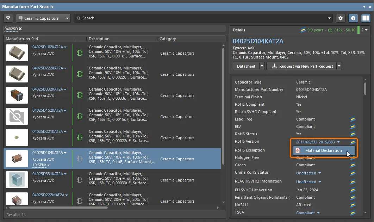Image resolution: width=374 pixels, height=222 pixels.
Task: Toggle the Details info panel button
Action: click(x=353, y=18)
